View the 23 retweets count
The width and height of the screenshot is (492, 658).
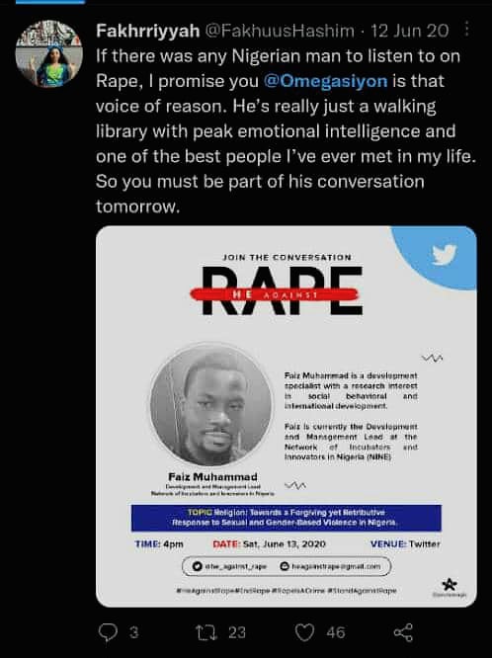pos(237,632)
